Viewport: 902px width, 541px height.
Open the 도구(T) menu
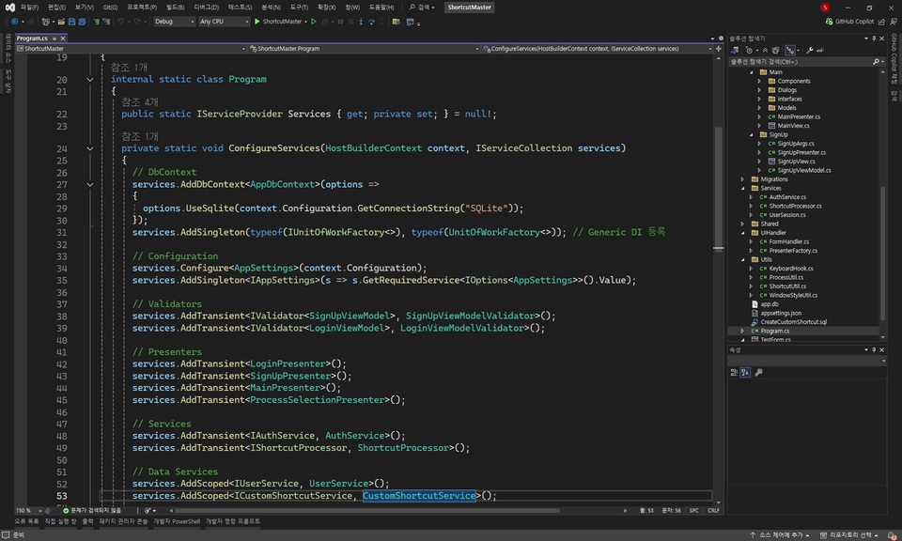click(x=299, y=8)
